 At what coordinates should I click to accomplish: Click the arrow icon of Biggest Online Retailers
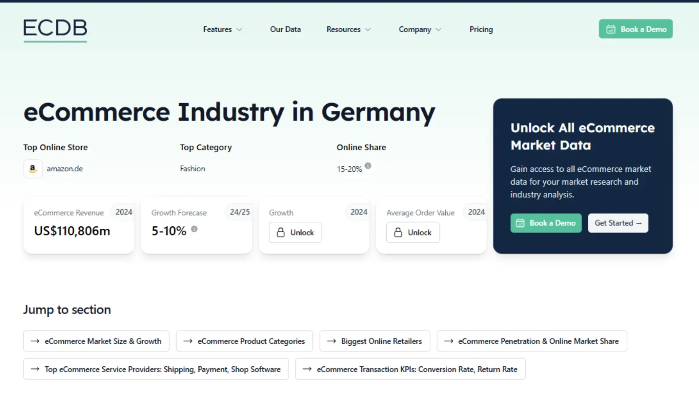[331, 341]
